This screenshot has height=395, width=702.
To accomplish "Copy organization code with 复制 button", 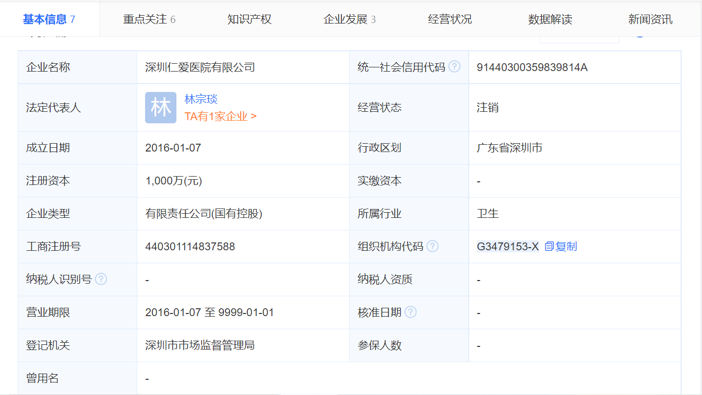I will tap(561, 246).
